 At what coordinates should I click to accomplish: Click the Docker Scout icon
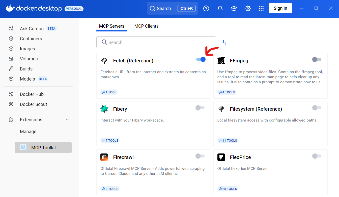coord(11,104)
